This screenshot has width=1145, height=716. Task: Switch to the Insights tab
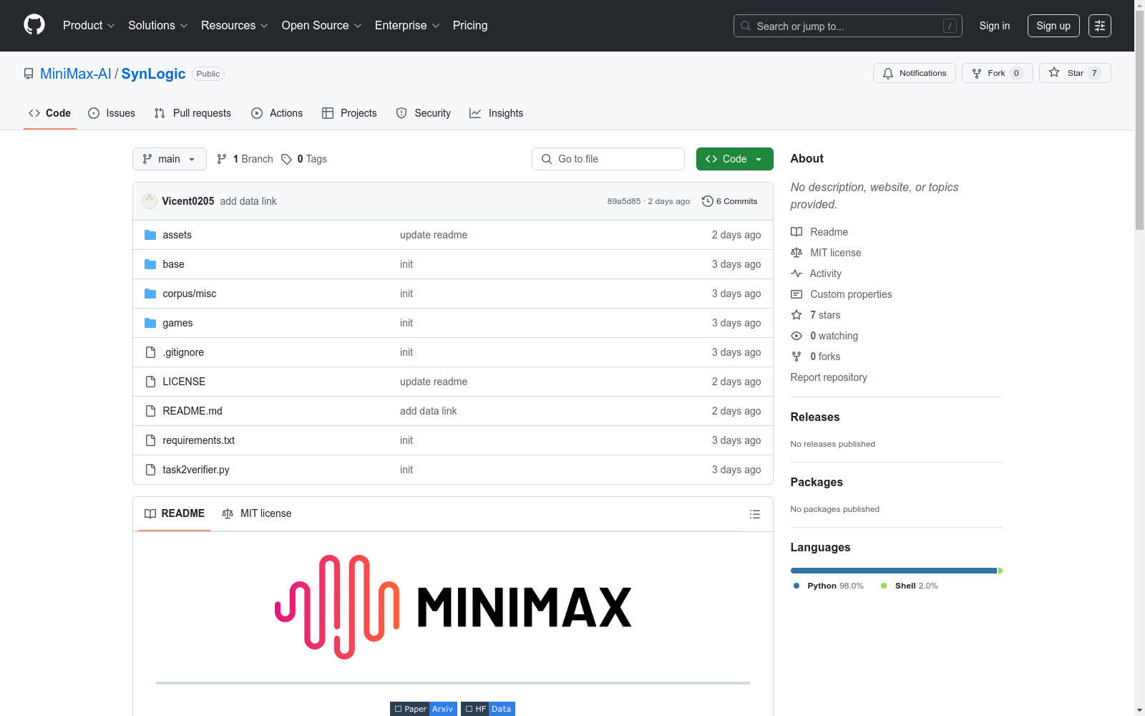[497, 113]
